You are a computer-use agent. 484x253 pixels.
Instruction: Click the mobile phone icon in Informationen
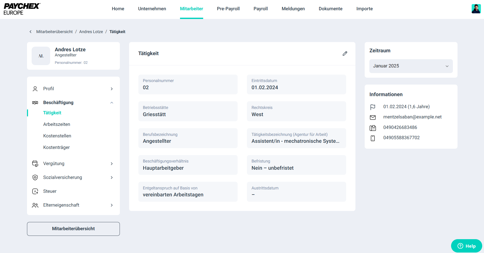click(373, 138)
